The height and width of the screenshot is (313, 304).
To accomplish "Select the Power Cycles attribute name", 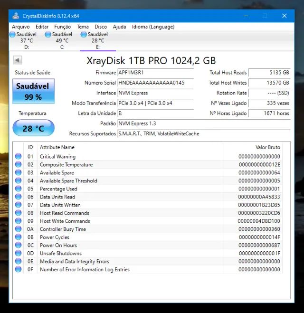I will tap(55, 237).
